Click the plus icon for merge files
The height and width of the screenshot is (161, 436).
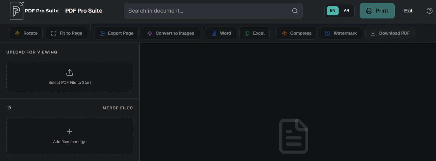pyautogui.click(x=70, y=131)
